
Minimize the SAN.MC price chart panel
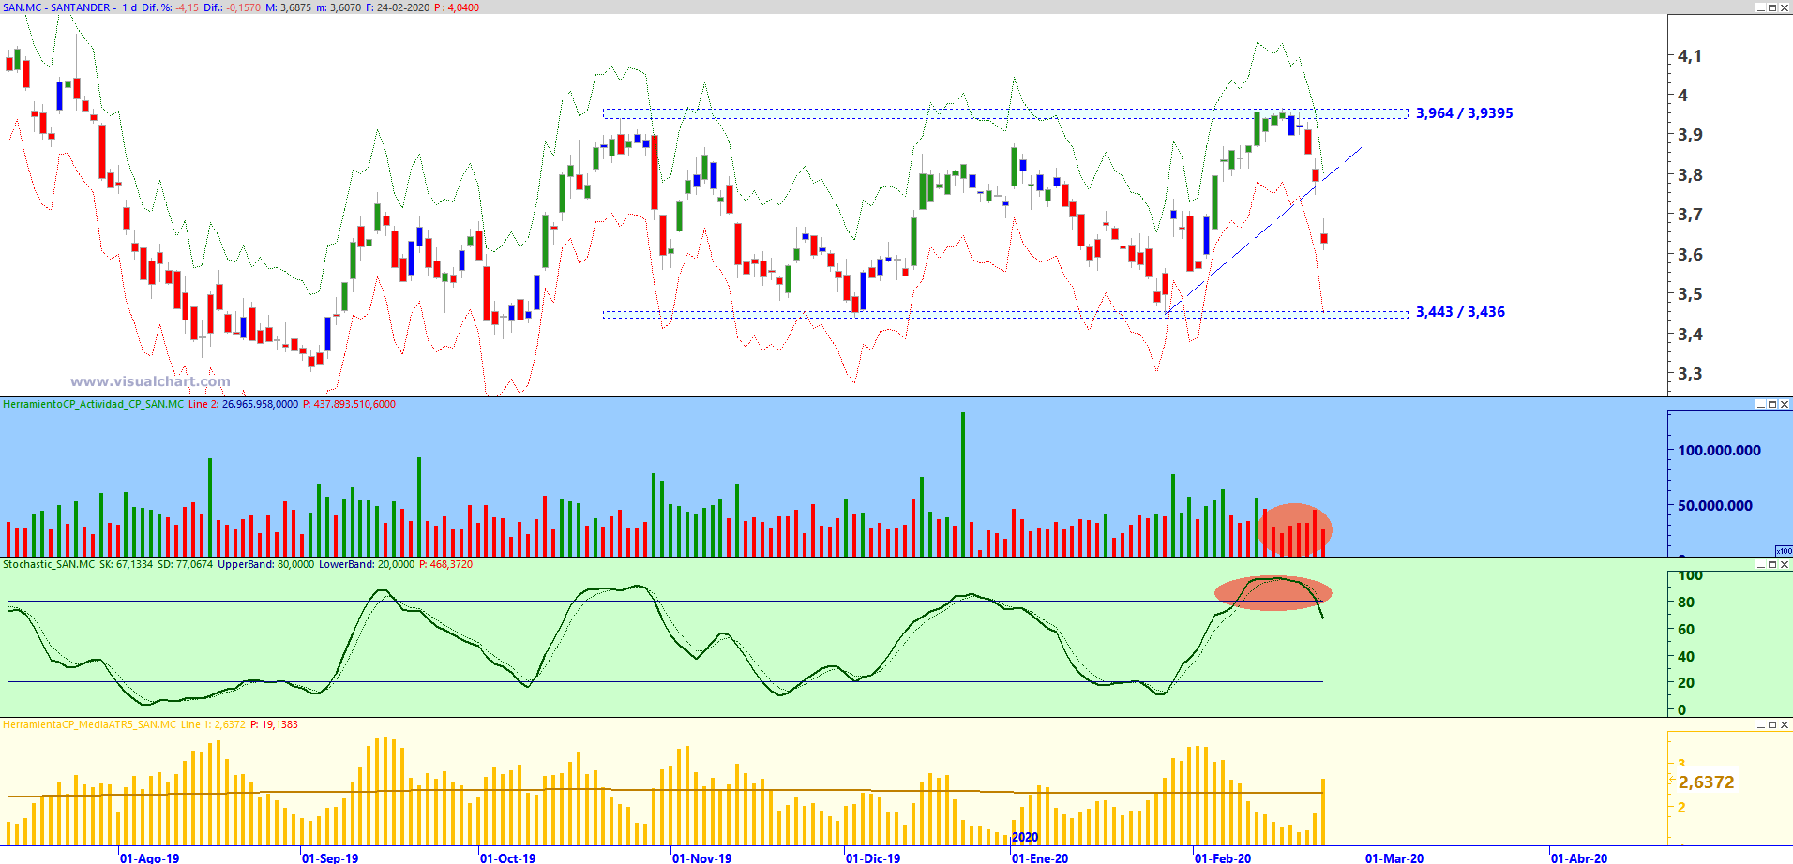coord(1760,7)
